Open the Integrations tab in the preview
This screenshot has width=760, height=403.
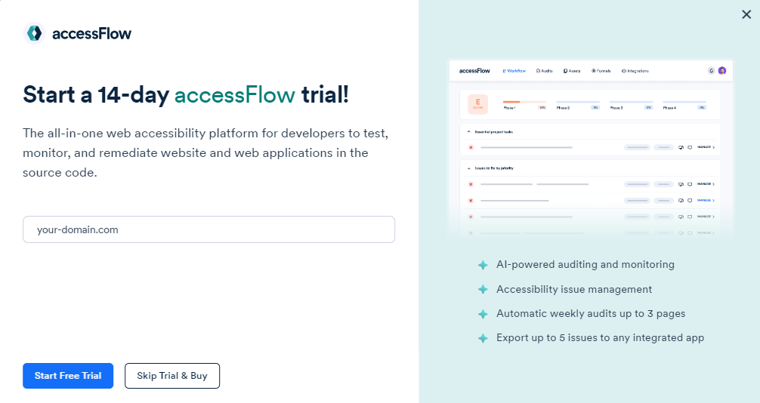click(x=635, y=71)
